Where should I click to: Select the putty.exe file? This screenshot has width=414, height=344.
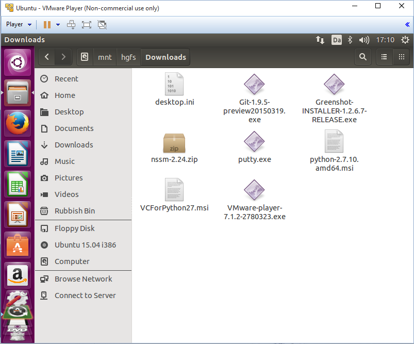(x=254, y=146)
